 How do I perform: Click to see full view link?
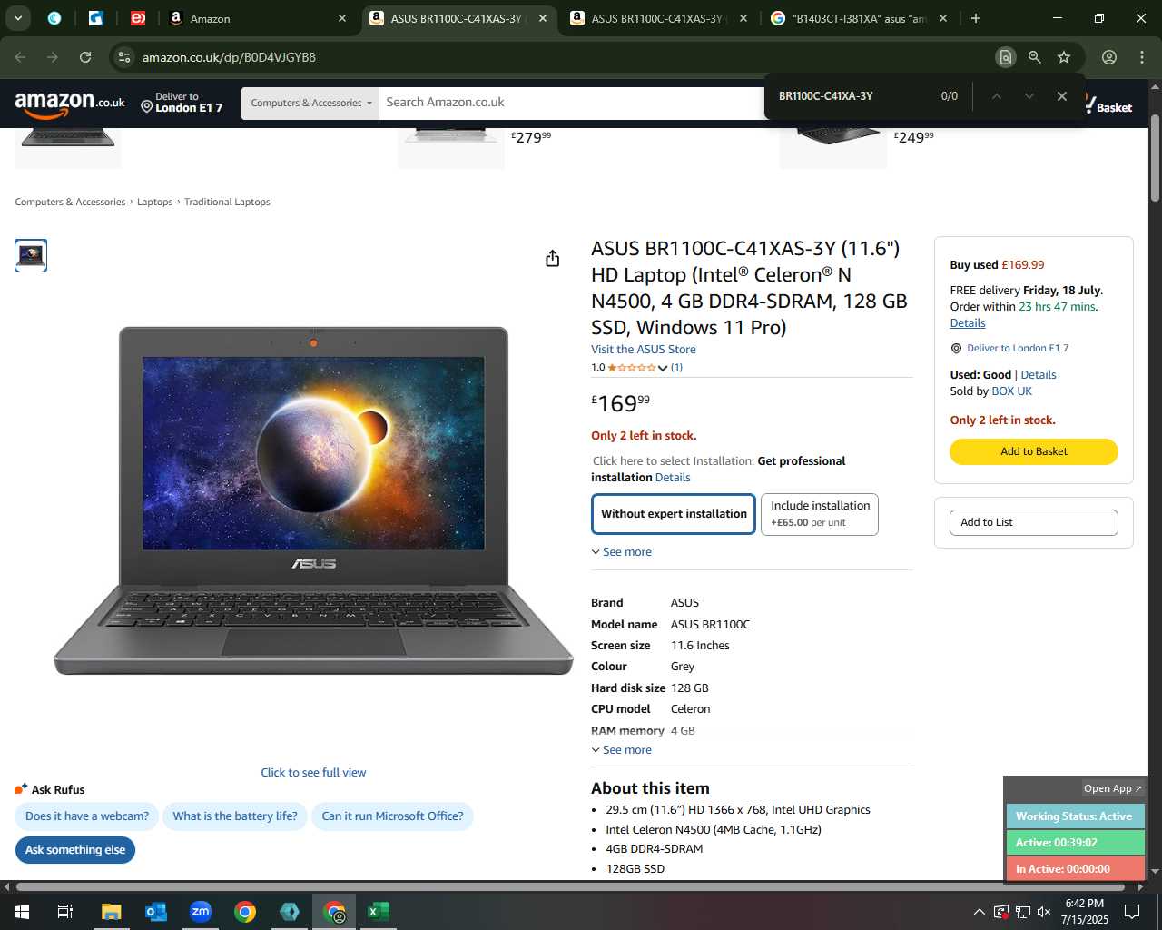pos(313,773)
